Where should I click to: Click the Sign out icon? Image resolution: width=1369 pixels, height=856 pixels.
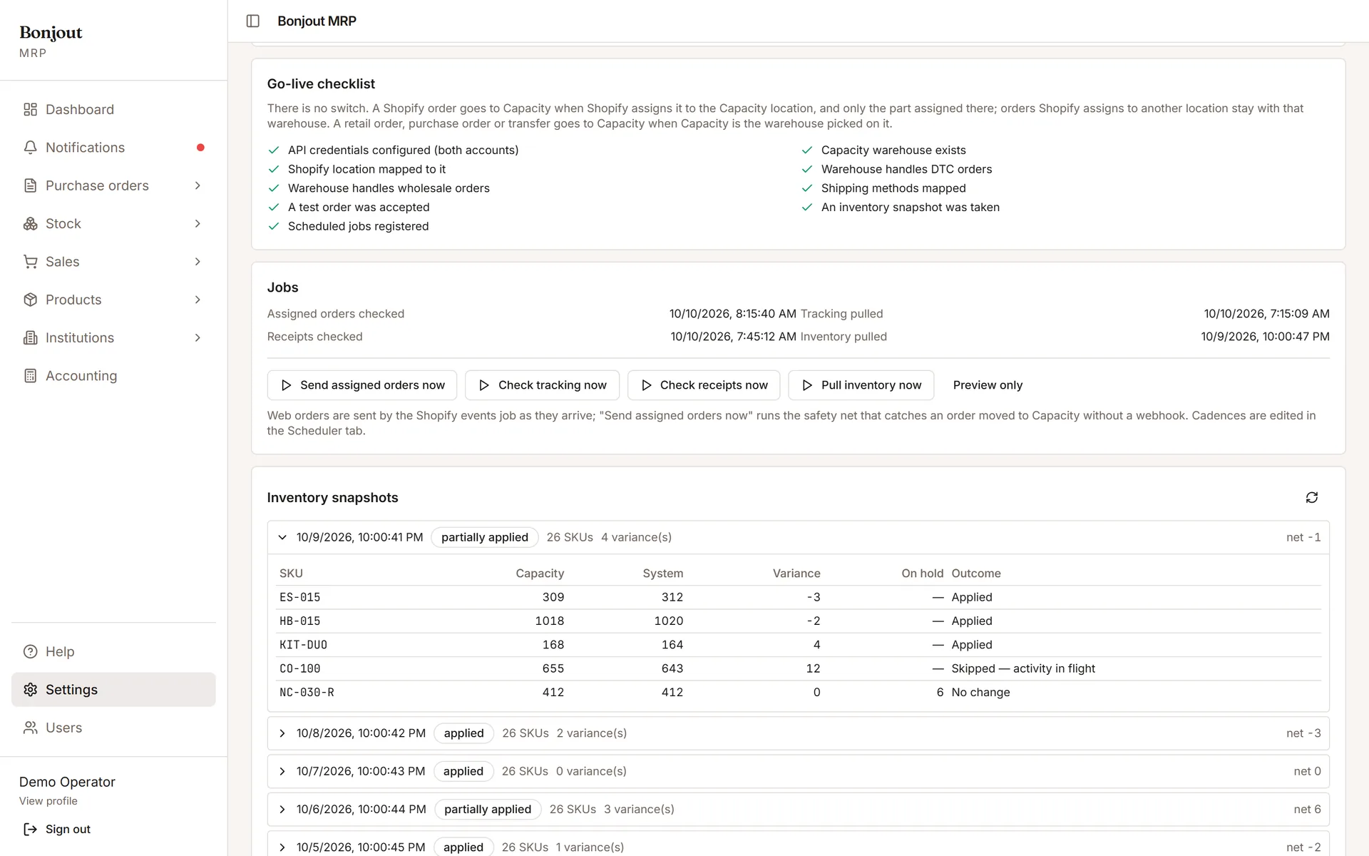coord(30,829)
